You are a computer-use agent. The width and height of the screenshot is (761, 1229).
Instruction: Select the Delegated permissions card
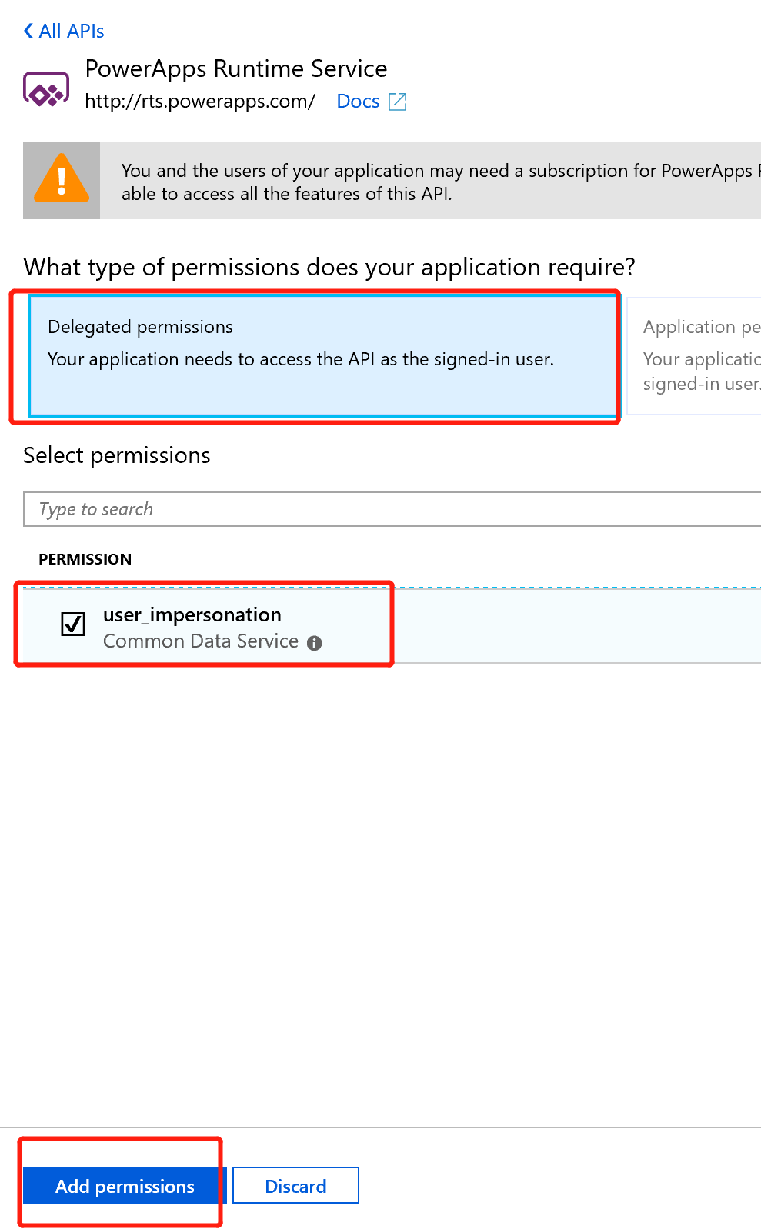point(323,357)
